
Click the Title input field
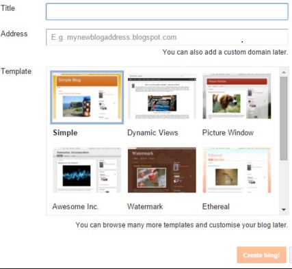167,12
